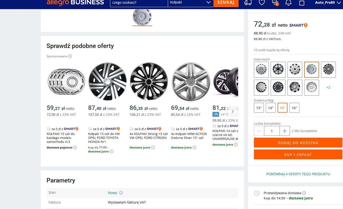343x209 pixels.
Task: Click the czego szukasz search field
Action: tap(139, 3)
